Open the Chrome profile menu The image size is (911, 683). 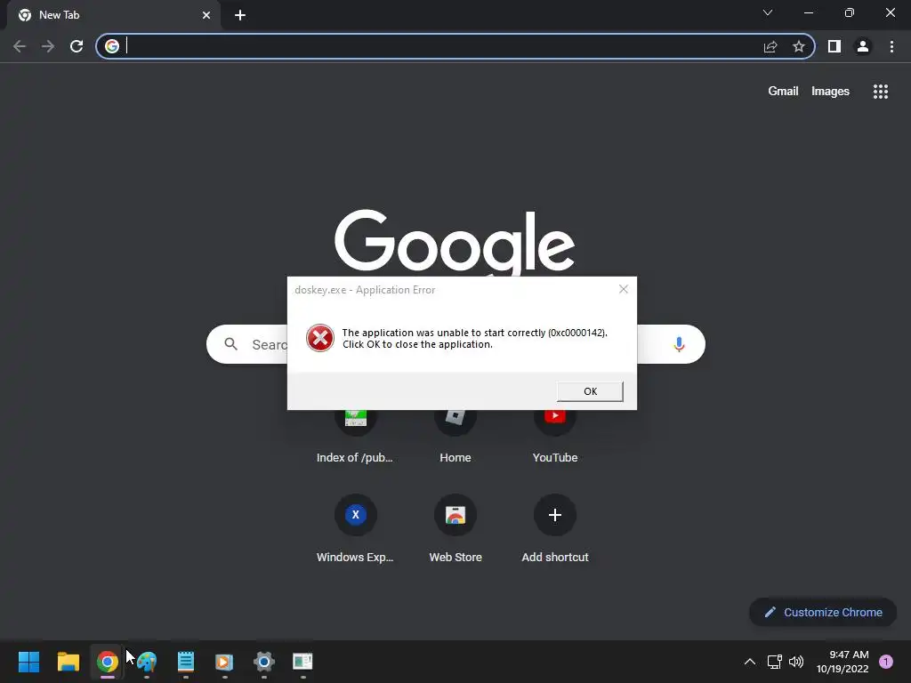863,46
